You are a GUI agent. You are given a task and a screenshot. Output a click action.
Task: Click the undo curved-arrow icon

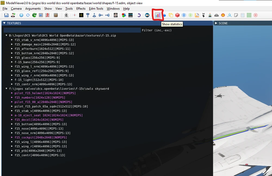[x=139, y=15]
